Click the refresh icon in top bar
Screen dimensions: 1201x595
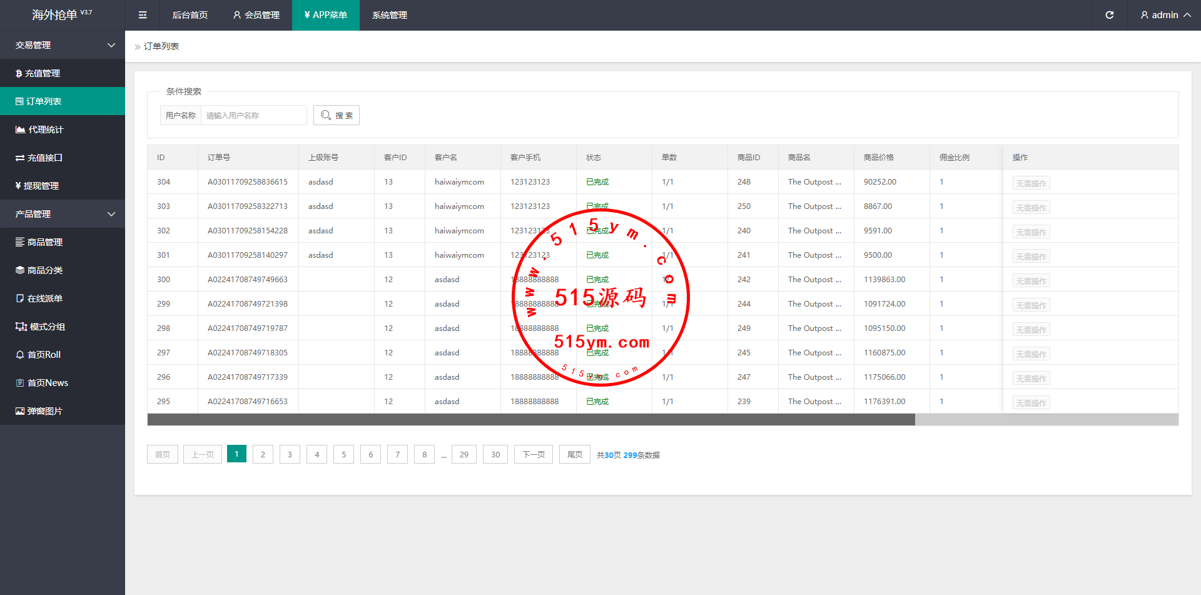click(x=1109, y=15)
